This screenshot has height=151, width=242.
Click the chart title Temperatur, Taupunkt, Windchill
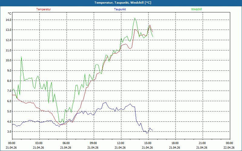(x=123, y=3)
